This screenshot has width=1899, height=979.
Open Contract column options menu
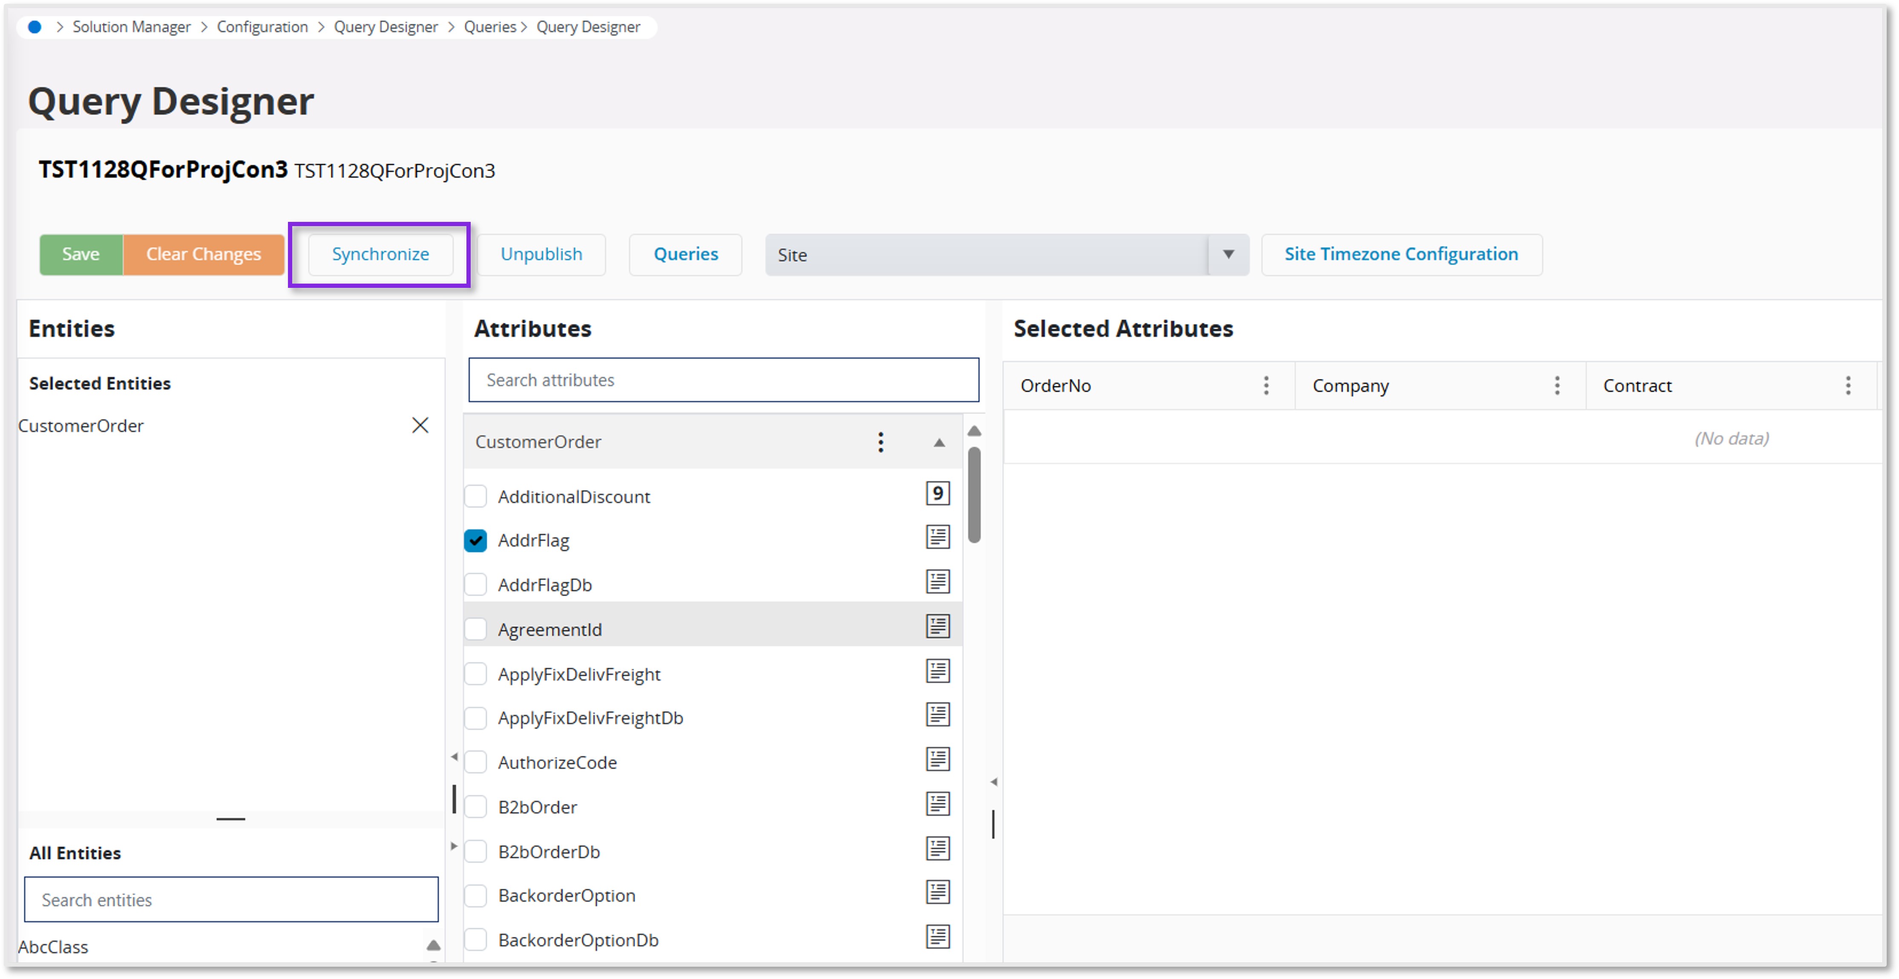pos(1847,385)
